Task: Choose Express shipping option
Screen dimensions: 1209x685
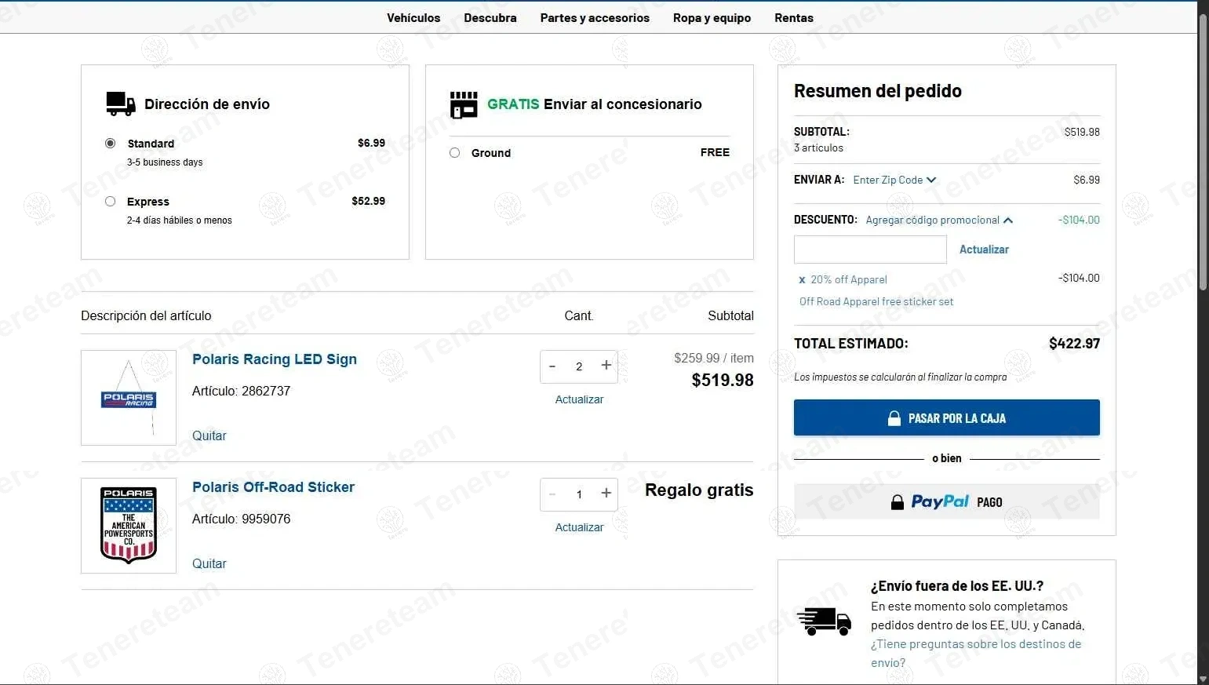Action: 111,202
